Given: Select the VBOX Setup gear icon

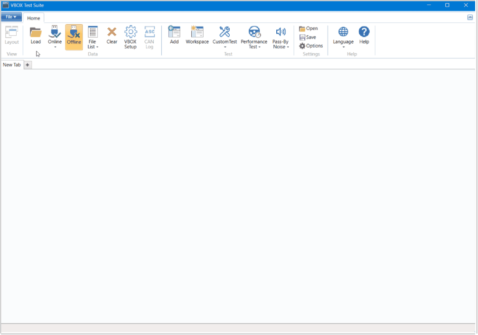Looking at the screenshot, I should click(x=131, y=33).
